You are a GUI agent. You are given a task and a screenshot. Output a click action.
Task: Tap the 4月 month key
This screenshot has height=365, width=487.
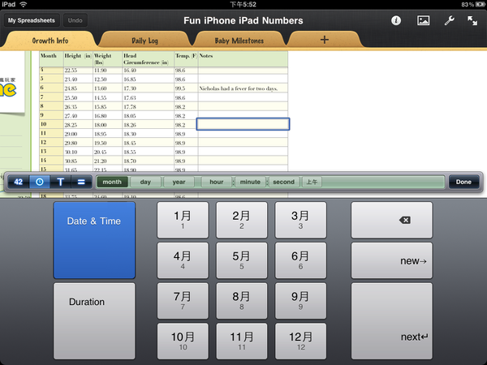pos(183,260)
